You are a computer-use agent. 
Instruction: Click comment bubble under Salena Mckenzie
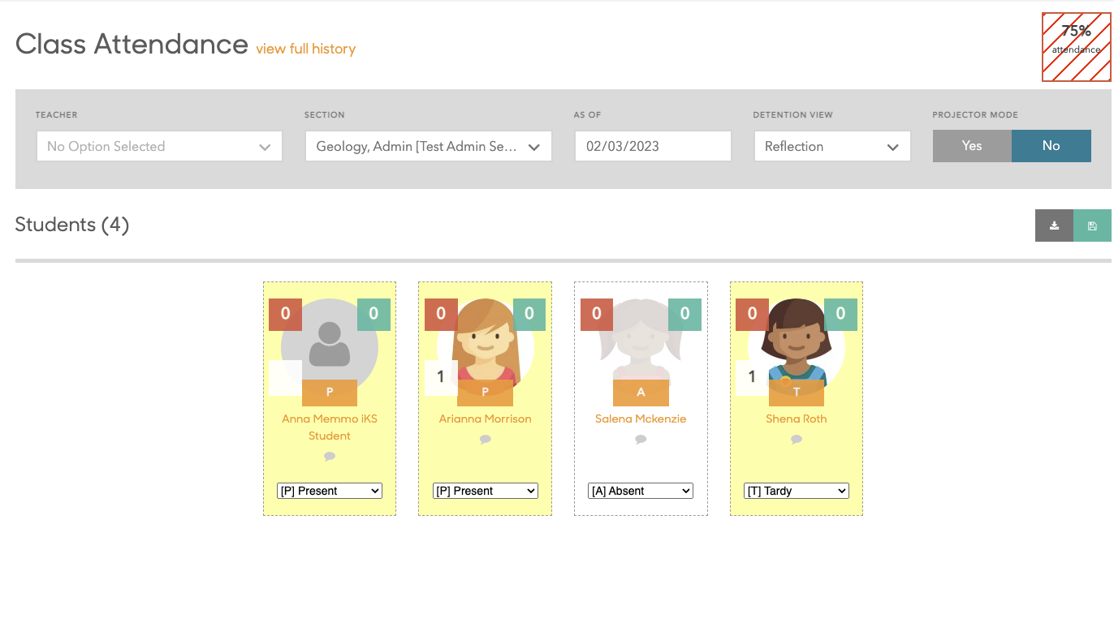coord(641,439)
